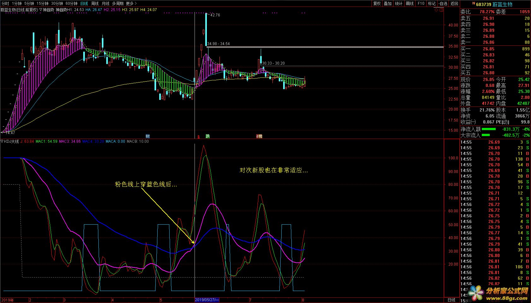Click the 统计 statistics button
This screenshot has height=303, width=531.
399,3
